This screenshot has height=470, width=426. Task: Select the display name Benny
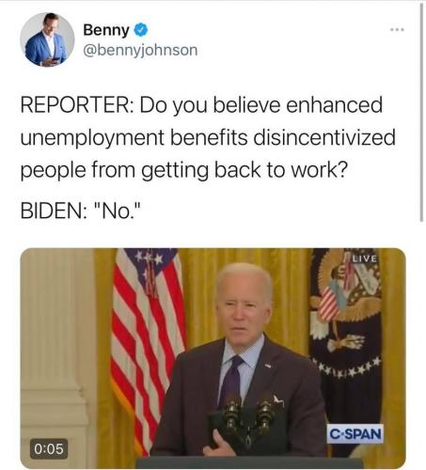pos(106,30)
